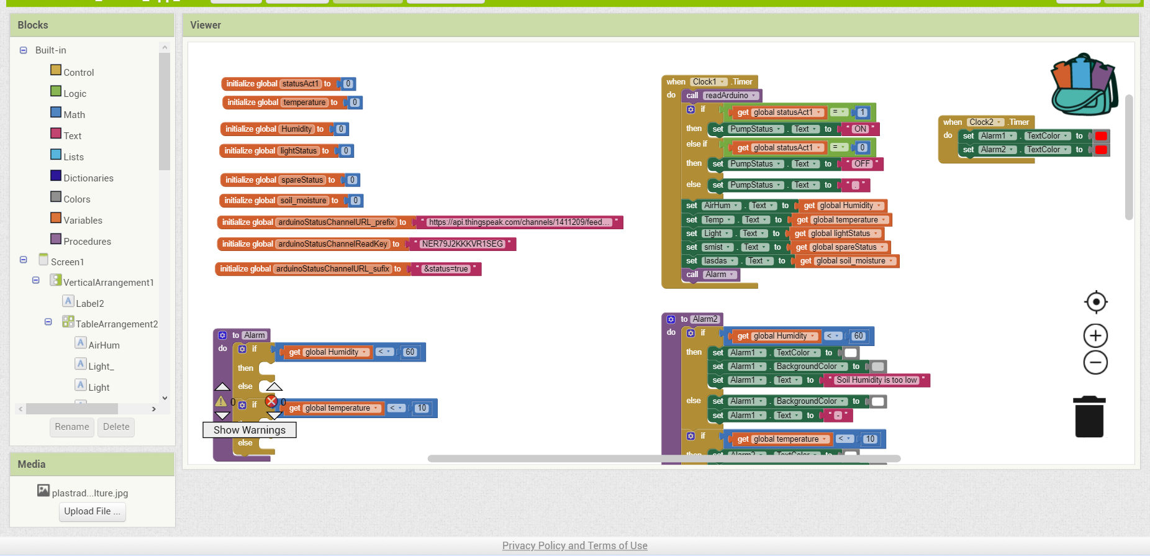This screenshot has width=1150, height=556.
Task: Click the viewer's horizontal scrollbar
Action: pos(664,458)
